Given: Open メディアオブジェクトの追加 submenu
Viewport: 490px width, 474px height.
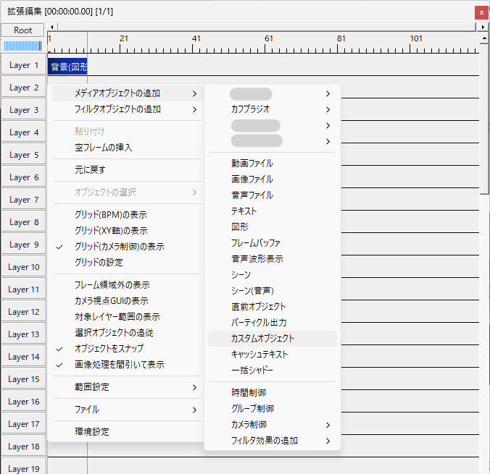Looking at the screenshot, I should (x=128, y=93).
